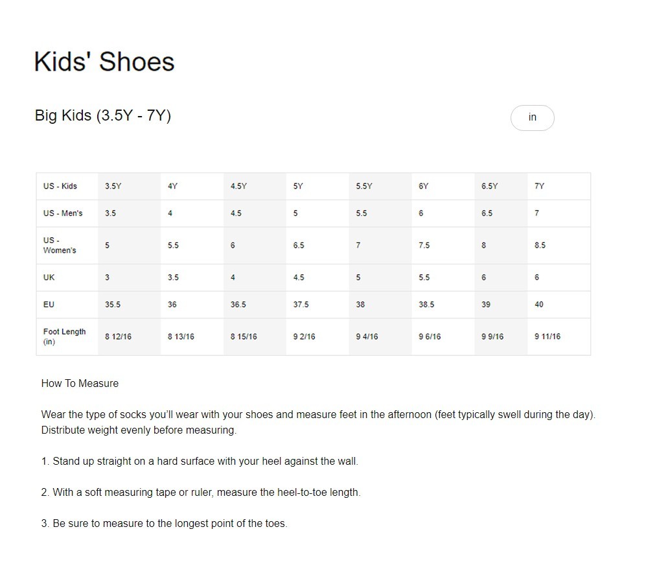This screenshot has width=657, height=573.
Task: Click the Big Kids (3.5Y - 7Y) heading
Action: [103, 115]
